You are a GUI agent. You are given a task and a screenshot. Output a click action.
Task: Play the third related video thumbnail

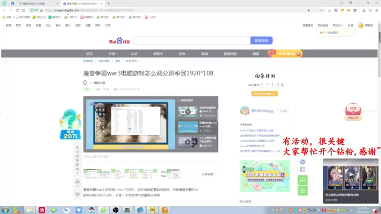click(188, 142)
